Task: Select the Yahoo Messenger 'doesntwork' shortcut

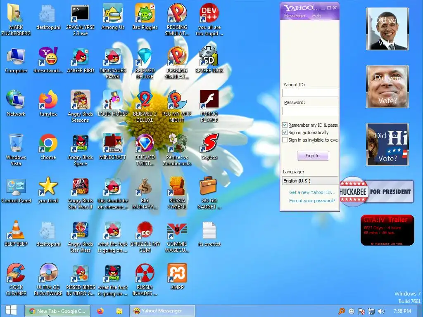Action: click(x=48, y=57)
